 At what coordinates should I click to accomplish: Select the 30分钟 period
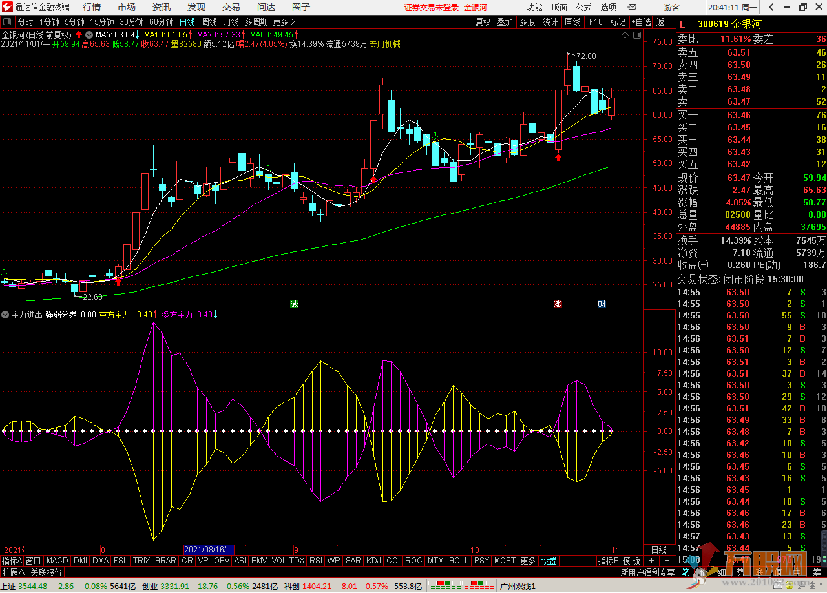(x=131, y=22)
